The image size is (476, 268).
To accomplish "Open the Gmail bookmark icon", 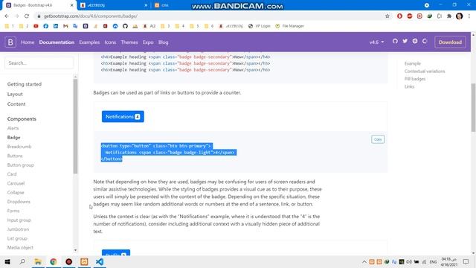I will (x=65, y=26).
